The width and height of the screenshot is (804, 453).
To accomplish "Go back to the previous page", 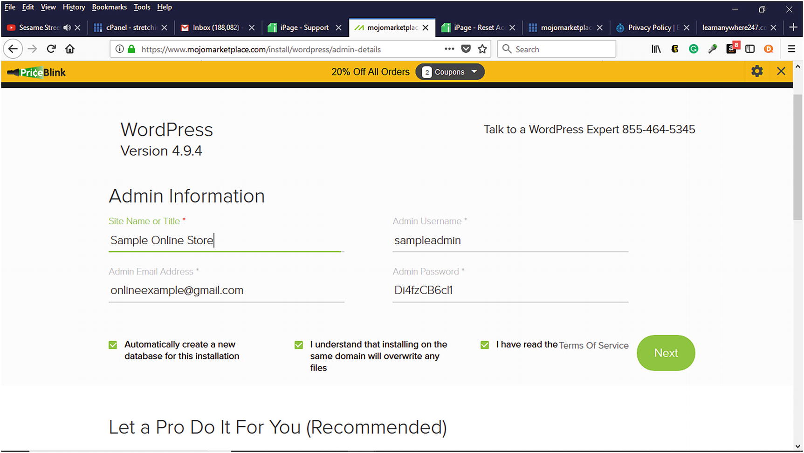I will (x=13, y=49).
